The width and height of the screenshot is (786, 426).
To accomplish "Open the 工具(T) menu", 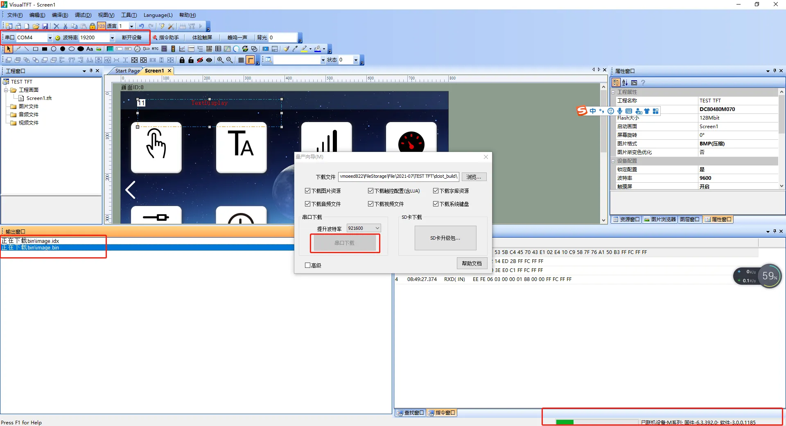I will pyautogui.click(x=129, y=15).
